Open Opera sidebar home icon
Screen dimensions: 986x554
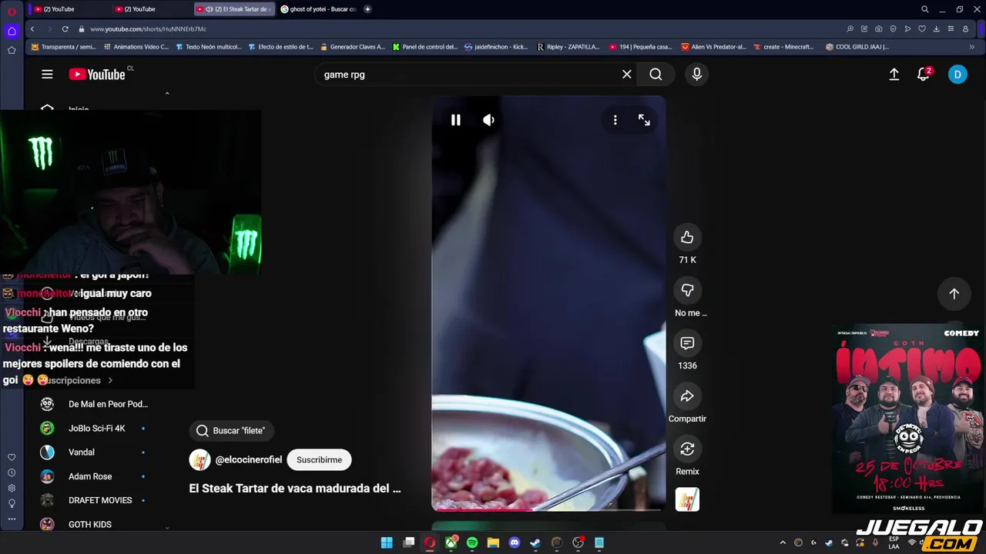pos(12,32)
